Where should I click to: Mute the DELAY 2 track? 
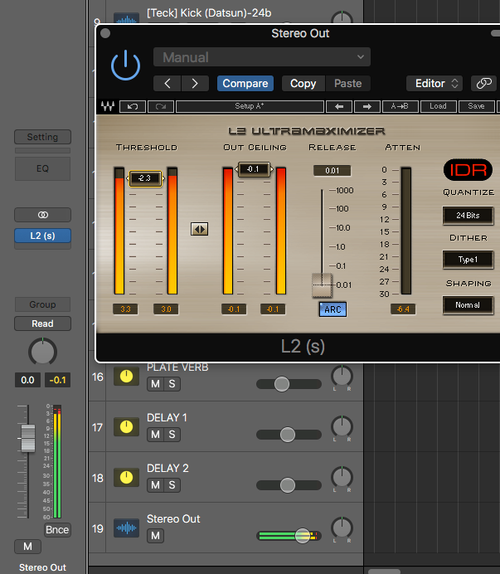pyautogui.click(x=155, y=485)
